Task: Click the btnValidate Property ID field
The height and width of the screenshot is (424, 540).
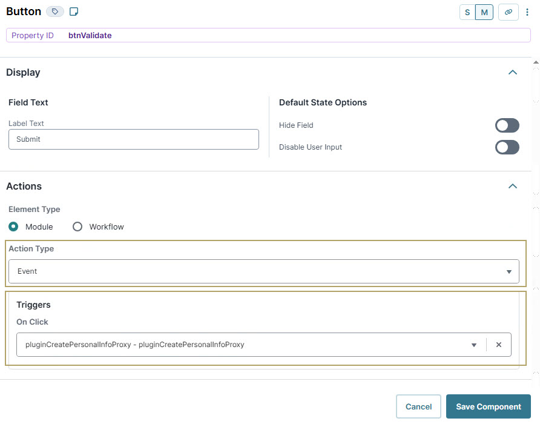Action: [x=90, y=35]
